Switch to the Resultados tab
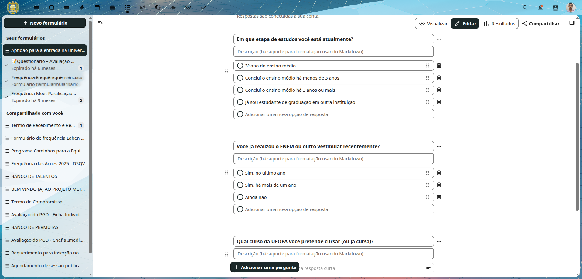The height and width of the screenshot is (279, 582). [499, 23]
